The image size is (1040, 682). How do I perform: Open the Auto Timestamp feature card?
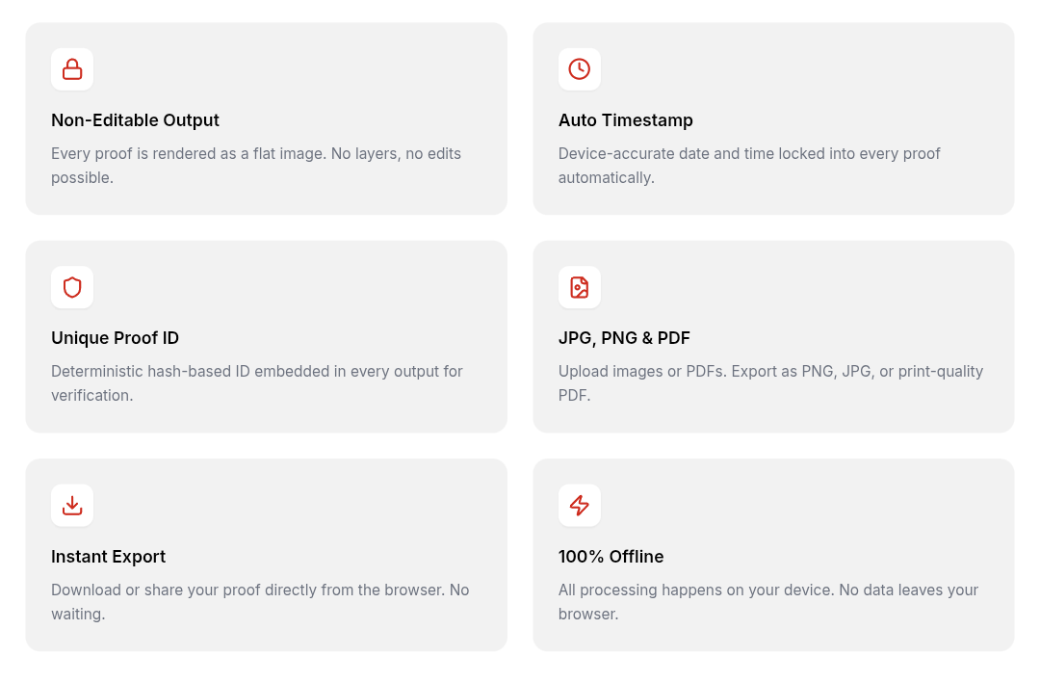tap(773, 118)
